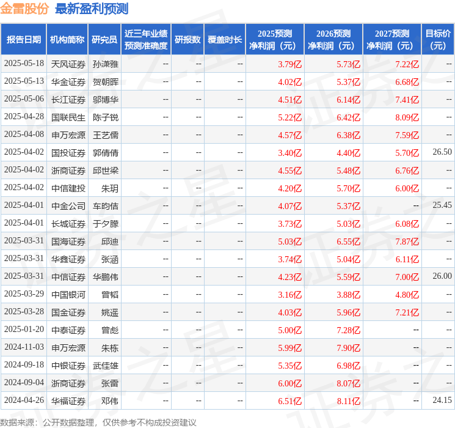Select the 机构简称 column header
Viewport: 455px width, 428px height.
click(67, 40)
